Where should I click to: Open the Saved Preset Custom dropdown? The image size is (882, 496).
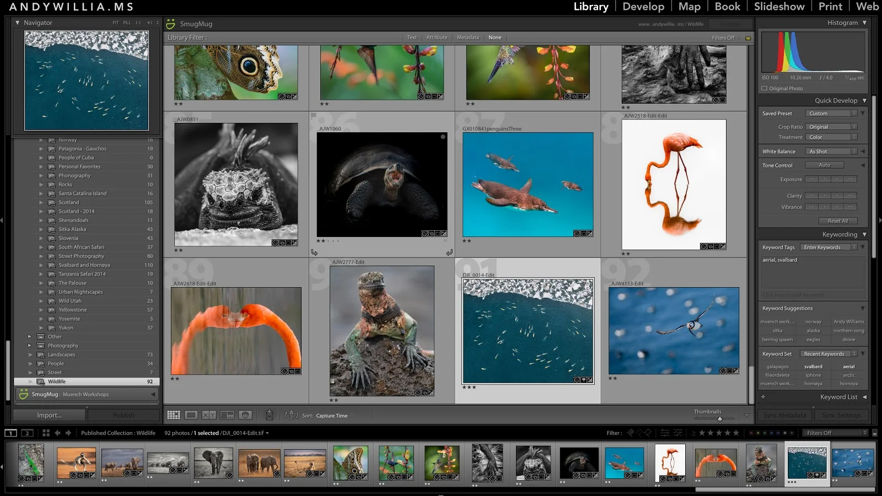click(831, 114)
